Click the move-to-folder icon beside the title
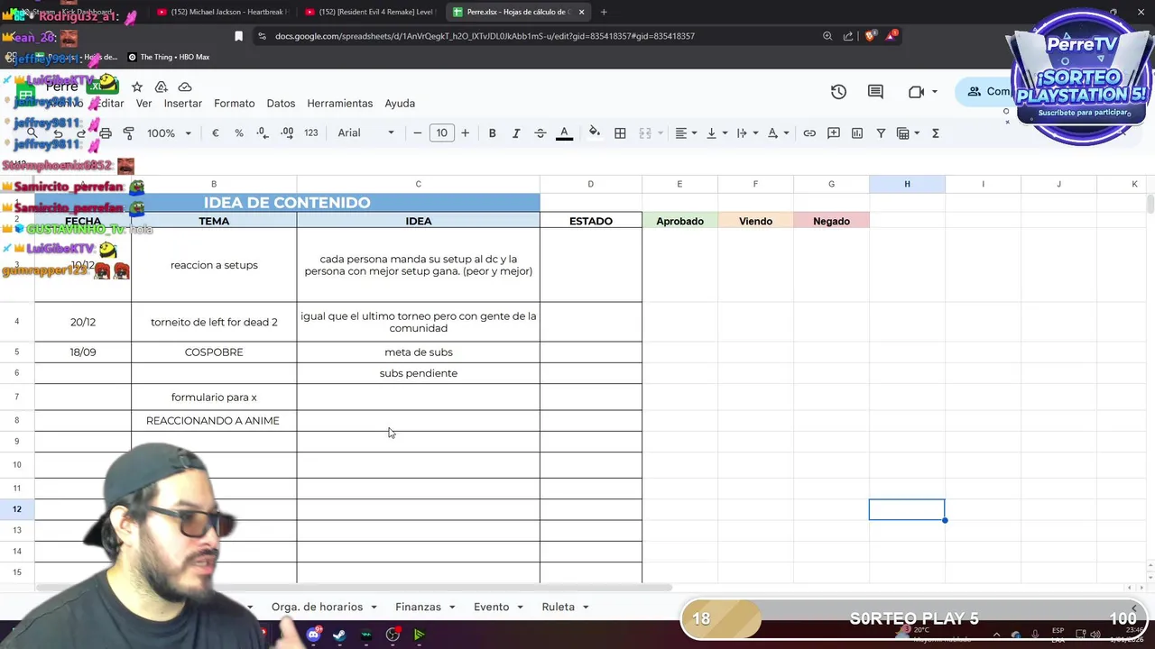This screenshot has height=649, width=1155. click(161, 87)
